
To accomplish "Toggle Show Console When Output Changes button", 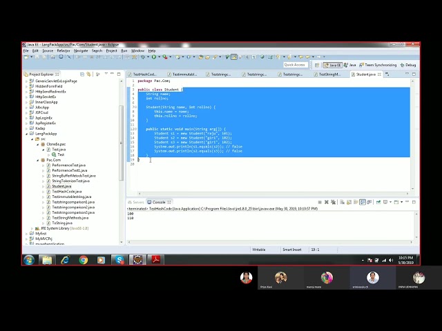I will coord(363,202).
